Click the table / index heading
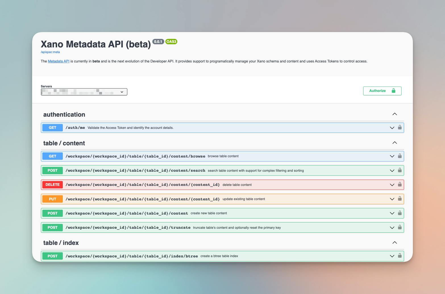 (61, 243)
